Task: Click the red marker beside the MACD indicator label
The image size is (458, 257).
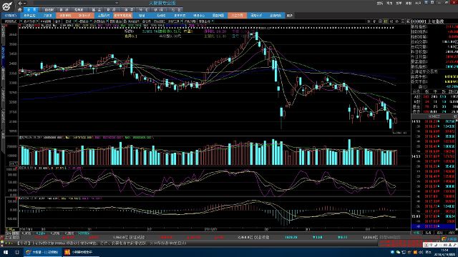Action: (16, 198)
